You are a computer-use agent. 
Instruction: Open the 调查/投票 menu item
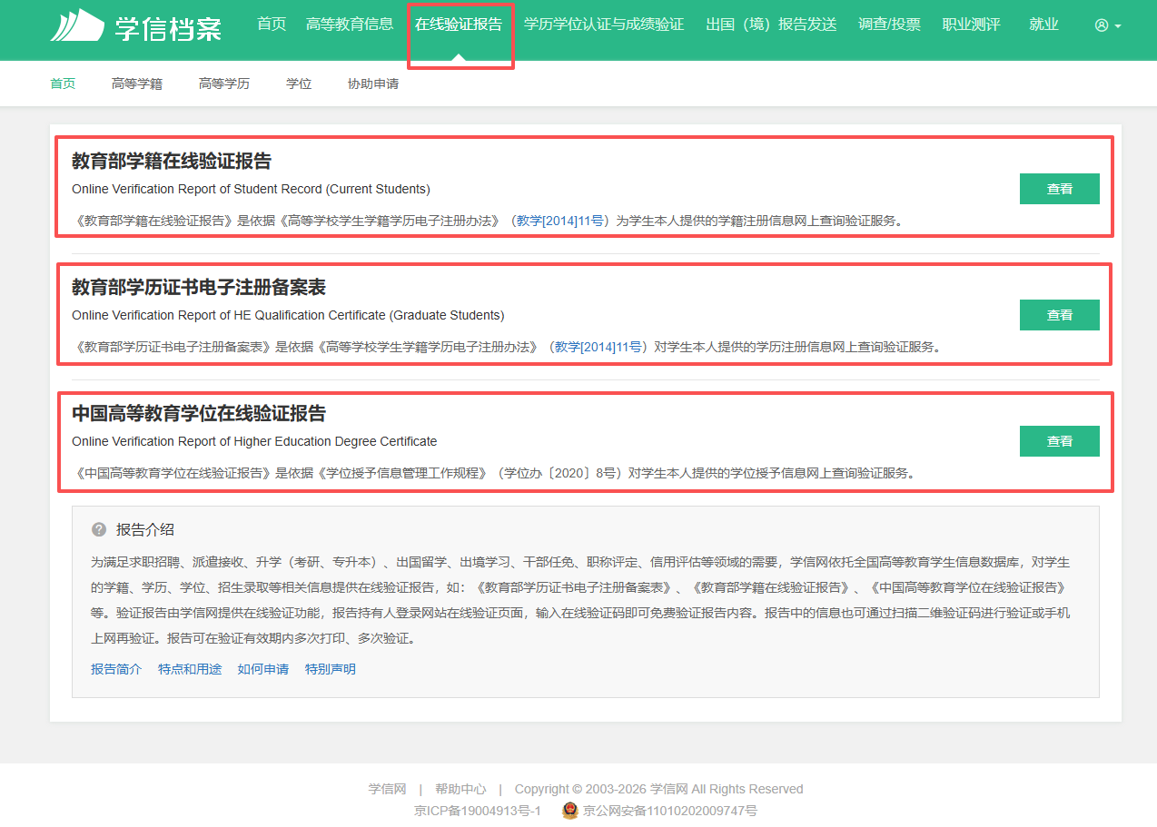point(889,25)
